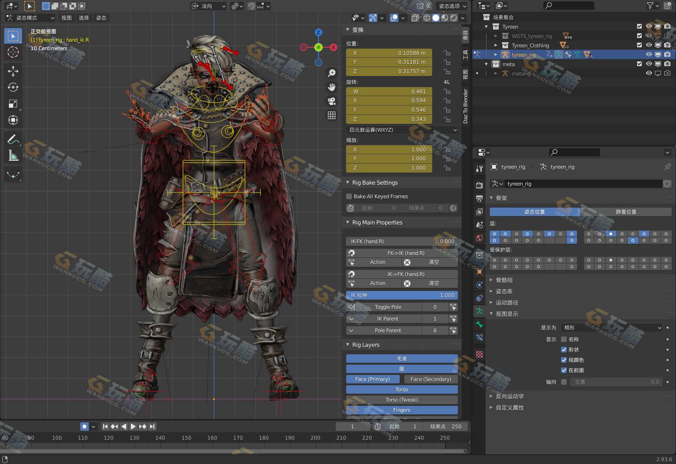Open the 视图 (View) menu
676x464 pixels.
coord(67,18)
